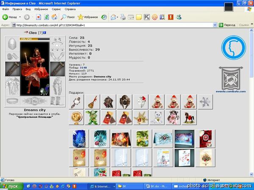Click the vertical scrollbar up arrow
This screenshot has width=254, height=190.
pyautogui.click(x=251, y=30)
